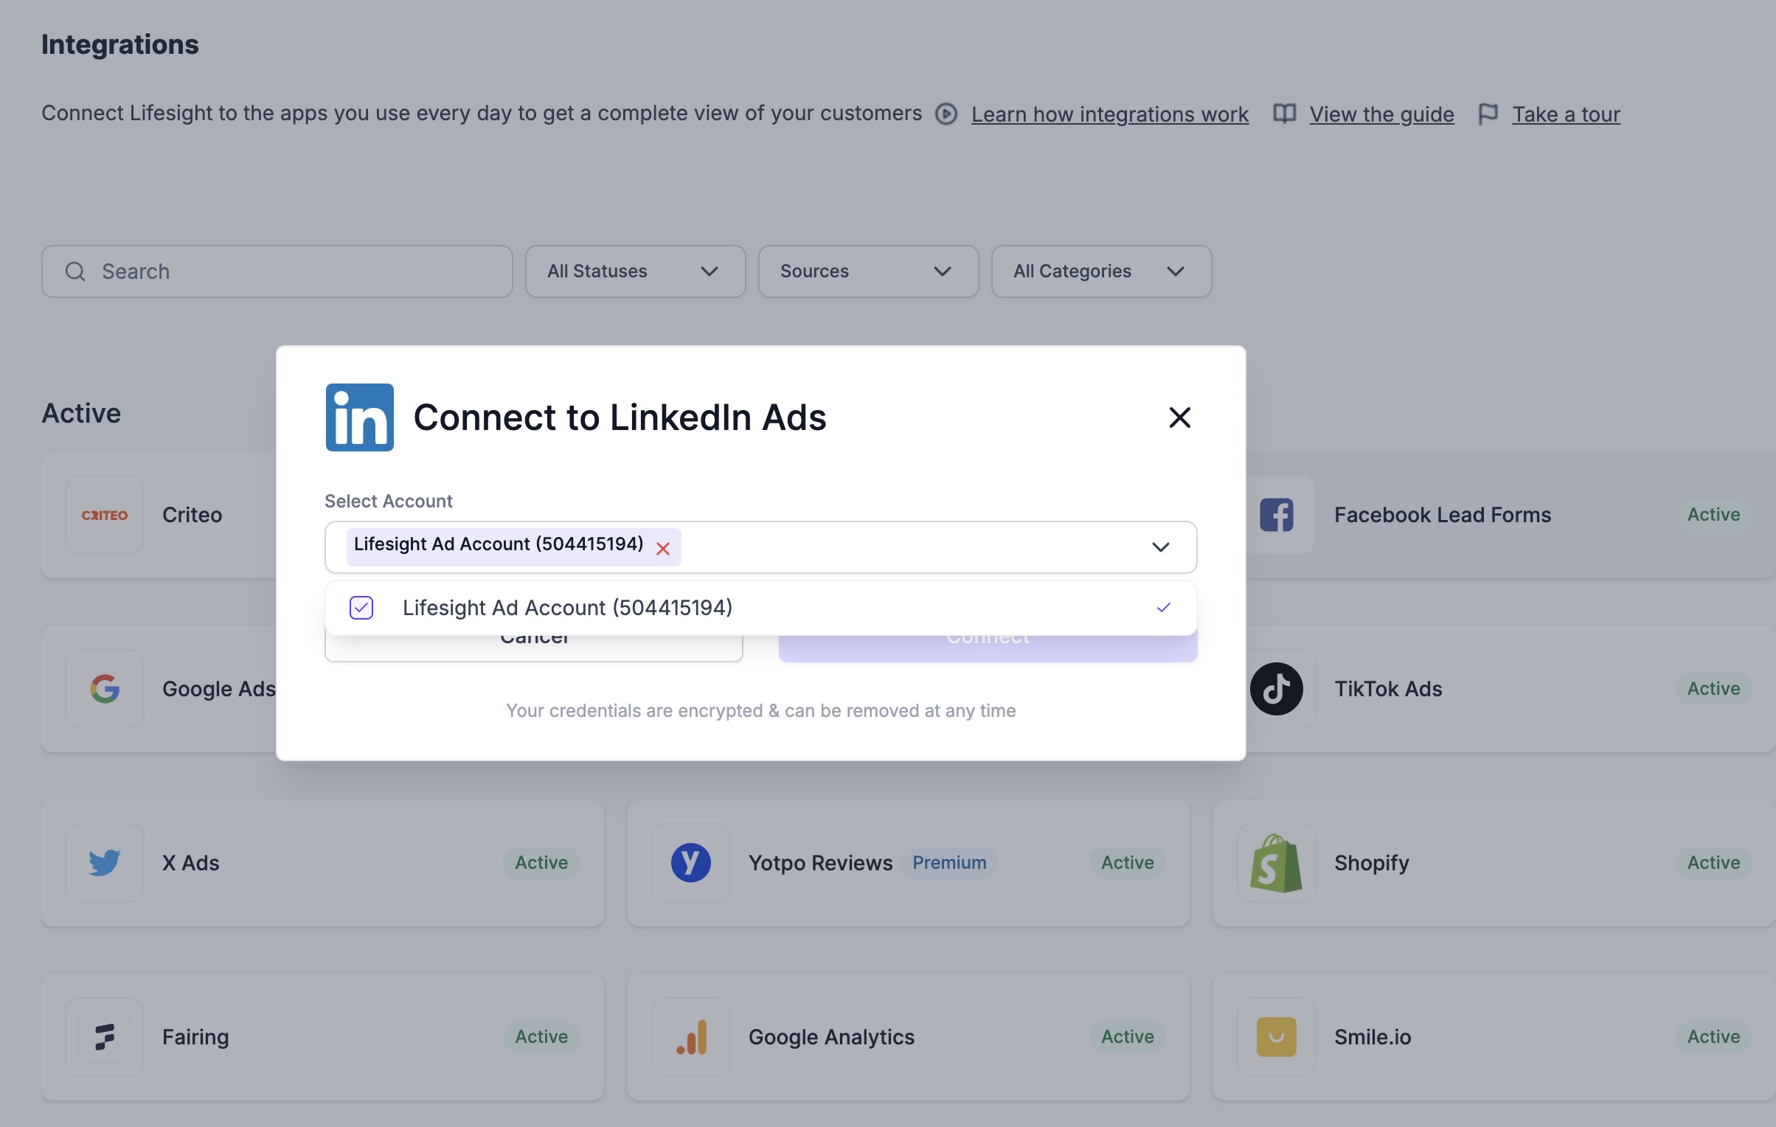1776x1127 pixels.
Task: Click the LinkedIn logo in dialog header
Action: (359, 417)
